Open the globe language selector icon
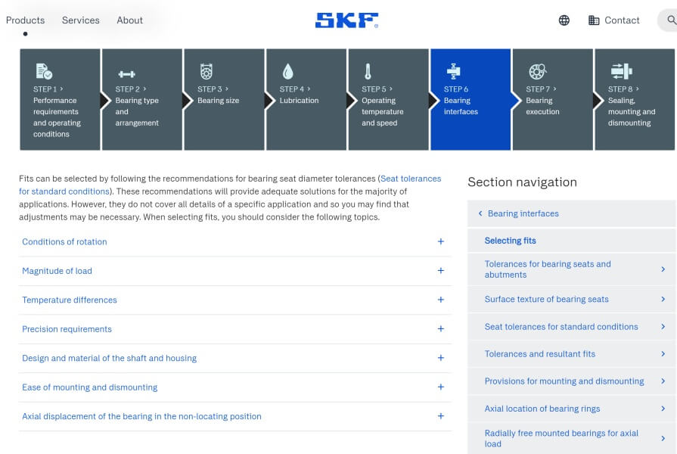Image resolution: width=677 pixels, height=454 pixels. click(x=564, y=20)
